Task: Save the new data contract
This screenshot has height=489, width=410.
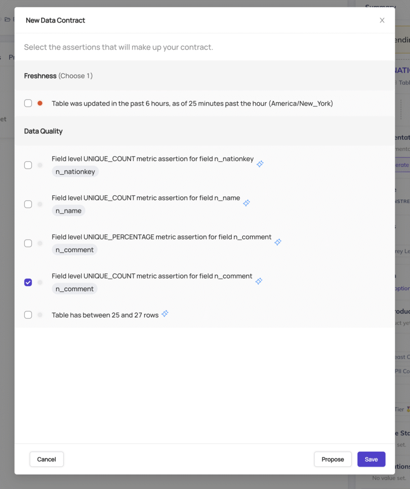Action: click(x=371, y=459)
